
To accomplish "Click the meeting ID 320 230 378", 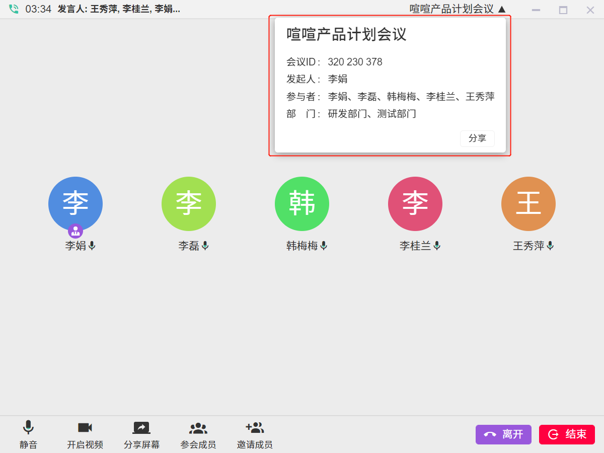I will coord(355,62).
